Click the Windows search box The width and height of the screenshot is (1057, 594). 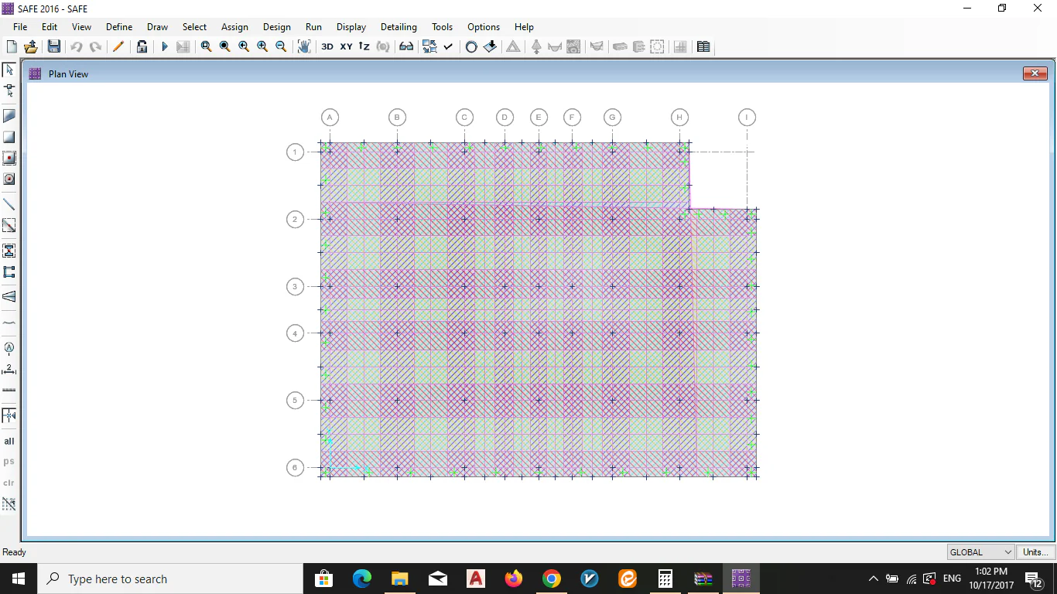click(170, 579)
